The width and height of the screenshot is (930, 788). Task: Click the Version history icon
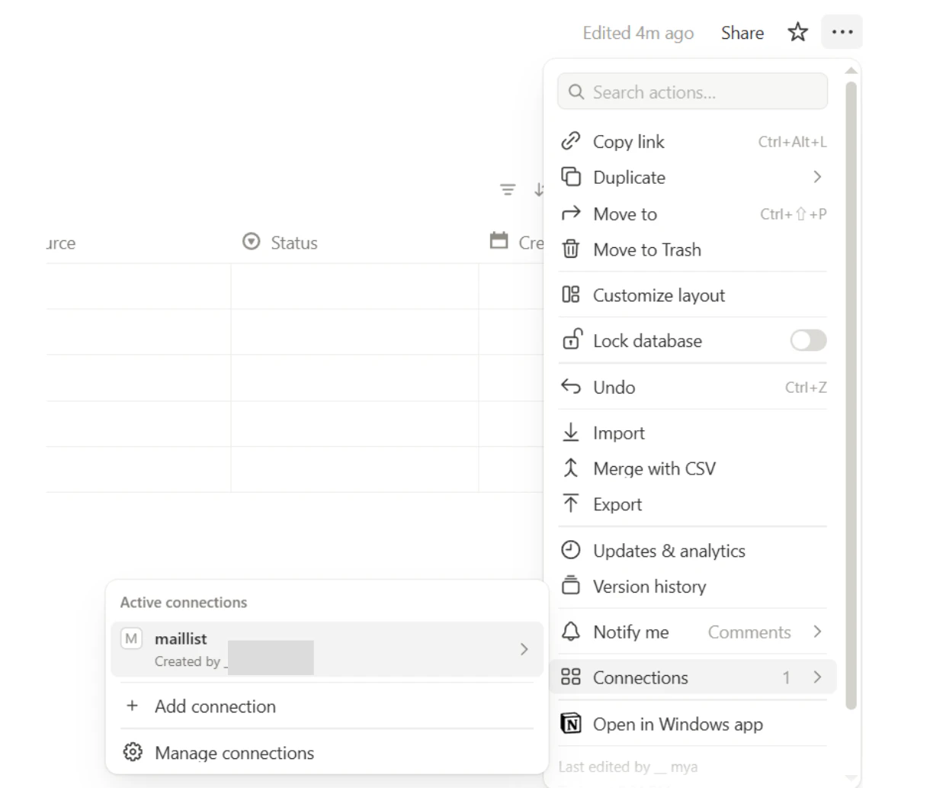[571, 585]
